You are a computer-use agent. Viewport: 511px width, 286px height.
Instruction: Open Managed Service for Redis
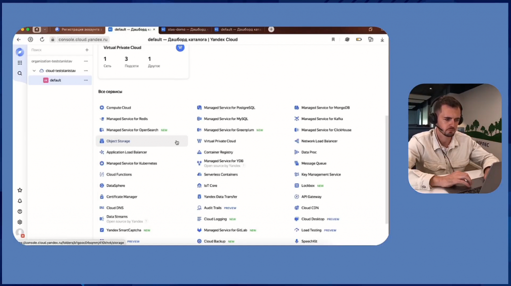(x=127, y=119)
